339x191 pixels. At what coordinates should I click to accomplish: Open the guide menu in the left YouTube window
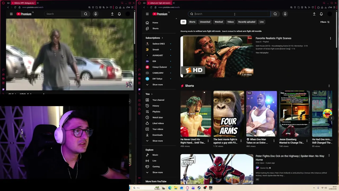click(11, 14)
